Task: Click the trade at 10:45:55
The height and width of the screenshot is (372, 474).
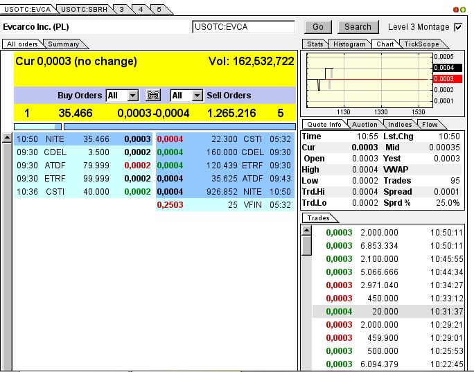Action: click(388, 259)
